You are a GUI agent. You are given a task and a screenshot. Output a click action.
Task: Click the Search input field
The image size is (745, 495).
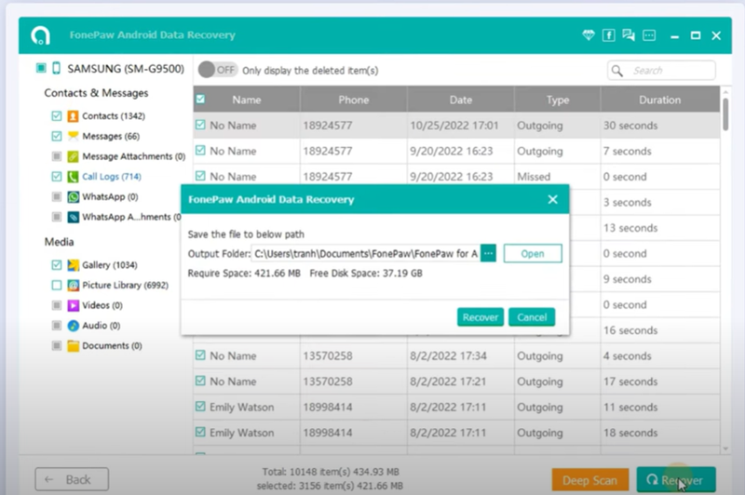click(x=661, y=71)
